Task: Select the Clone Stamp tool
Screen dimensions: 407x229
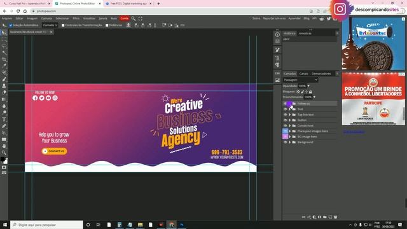Action: 4,86
